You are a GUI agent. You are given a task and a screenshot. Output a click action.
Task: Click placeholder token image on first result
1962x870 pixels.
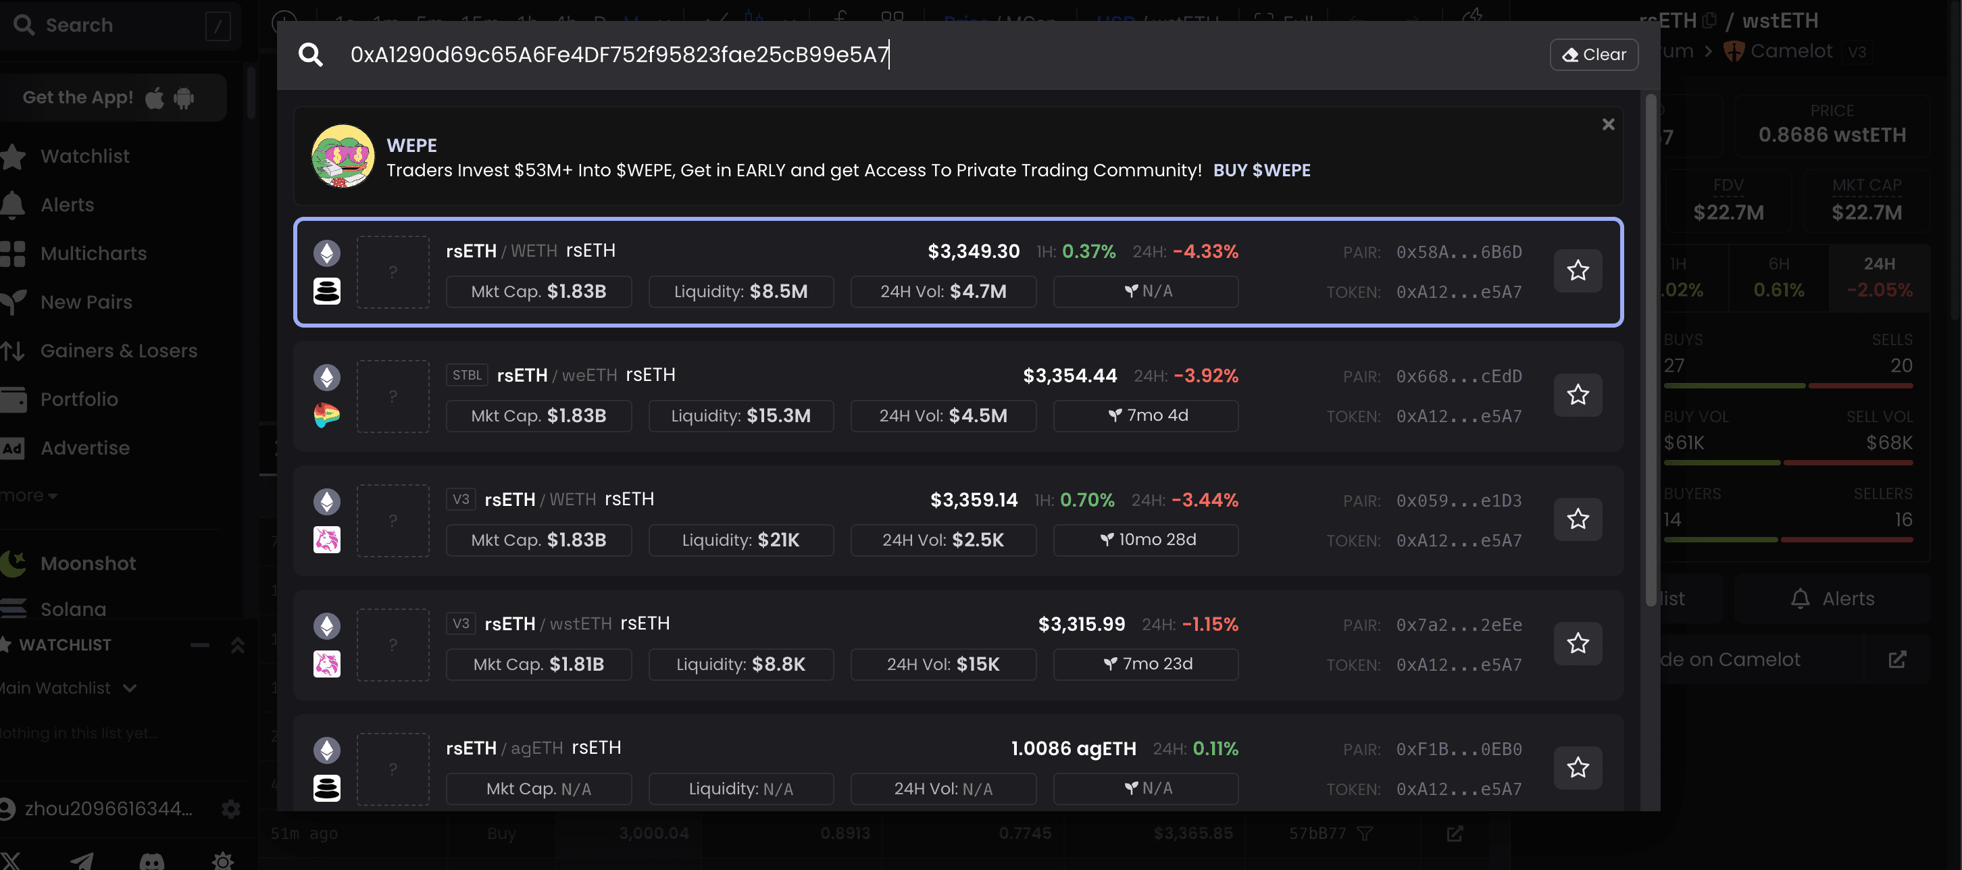[x=393, y=272]
